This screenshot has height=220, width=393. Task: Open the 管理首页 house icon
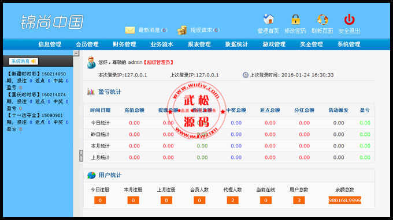268,19
